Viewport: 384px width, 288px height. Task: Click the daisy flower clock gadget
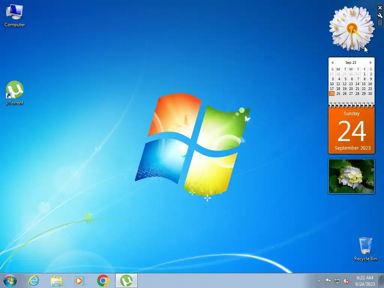point(352,28)
